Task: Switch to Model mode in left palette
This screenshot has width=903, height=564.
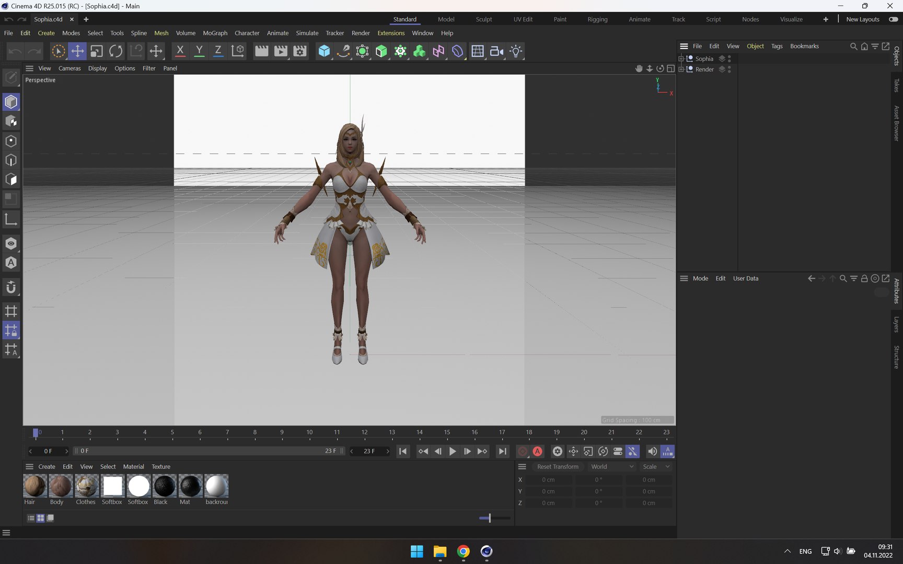Action: tap(11, 102)
